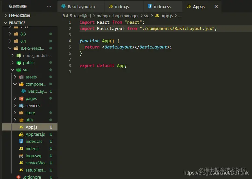Click the JS icon beside setupTest... file
This screenshot has width=252, height=179.
click(21, 170)
